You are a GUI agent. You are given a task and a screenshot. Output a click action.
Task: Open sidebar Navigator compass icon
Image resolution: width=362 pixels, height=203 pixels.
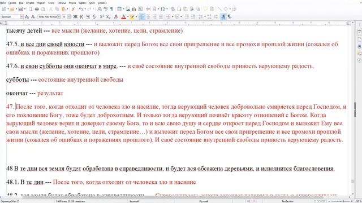(x=359, y=60)
